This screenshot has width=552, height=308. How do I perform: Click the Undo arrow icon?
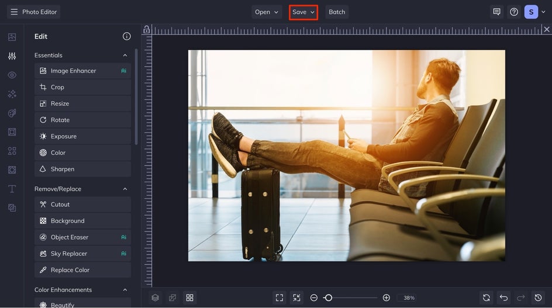504,298
